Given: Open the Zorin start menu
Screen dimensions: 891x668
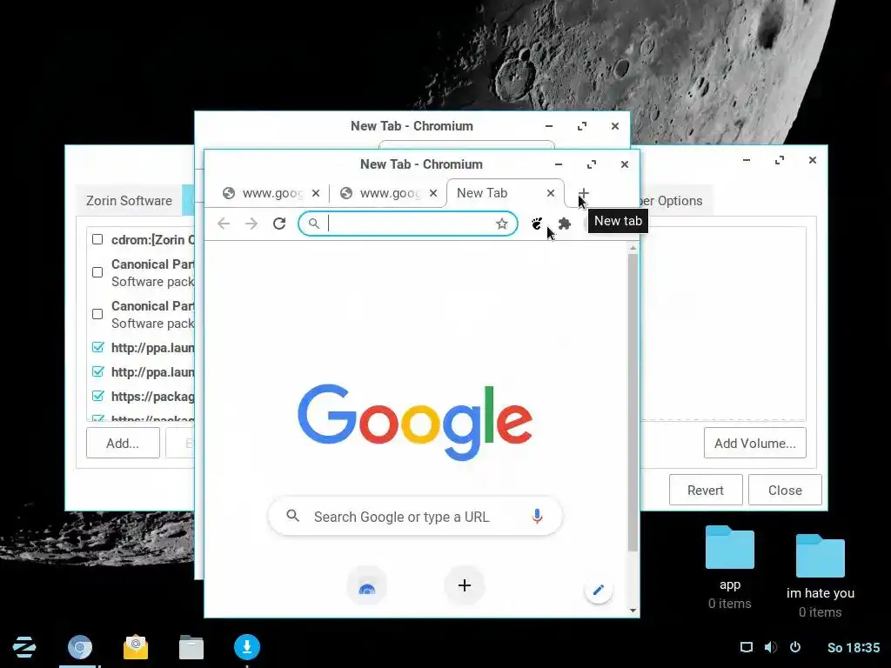Looking at the screenshot, I should [24, 646].
